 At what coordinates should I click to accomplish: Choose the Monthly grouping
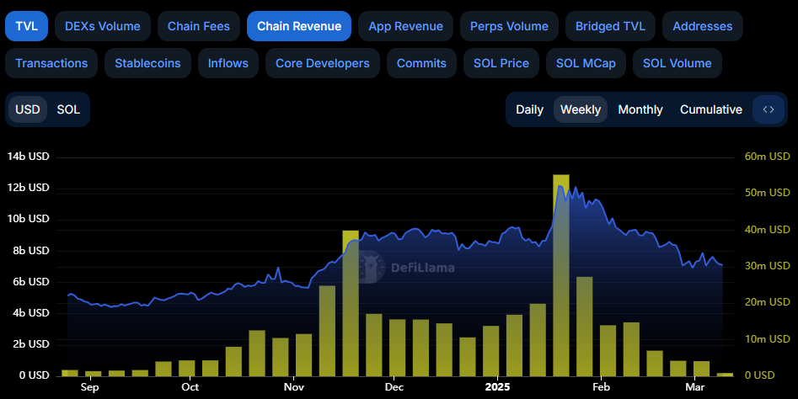(x=640, y=109)
